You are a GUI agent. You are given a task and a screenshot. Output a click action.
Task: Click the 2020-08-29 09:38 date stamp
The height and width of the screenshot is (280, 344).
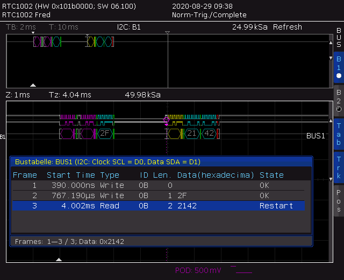coord(202,6)
